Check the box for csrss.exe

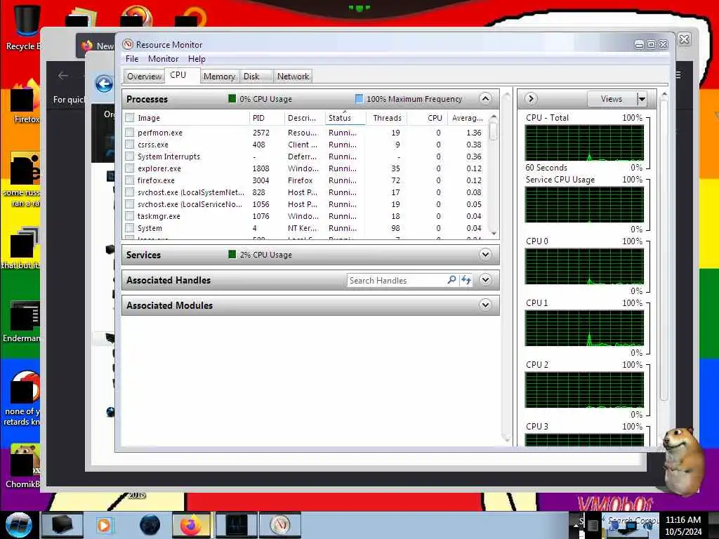click(x=130, y=145)
